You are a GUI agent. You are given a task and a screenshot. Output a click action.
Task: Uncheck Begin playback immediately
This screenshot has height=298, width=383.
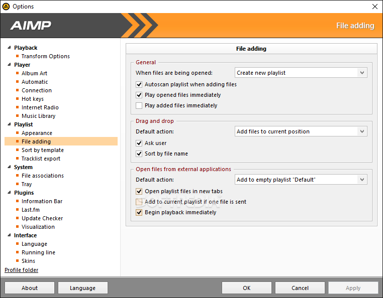[x=139, y=212]
